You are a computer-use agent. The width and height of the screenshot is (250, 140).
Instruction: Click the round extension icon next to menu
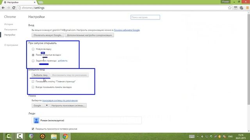coord(241,8)
